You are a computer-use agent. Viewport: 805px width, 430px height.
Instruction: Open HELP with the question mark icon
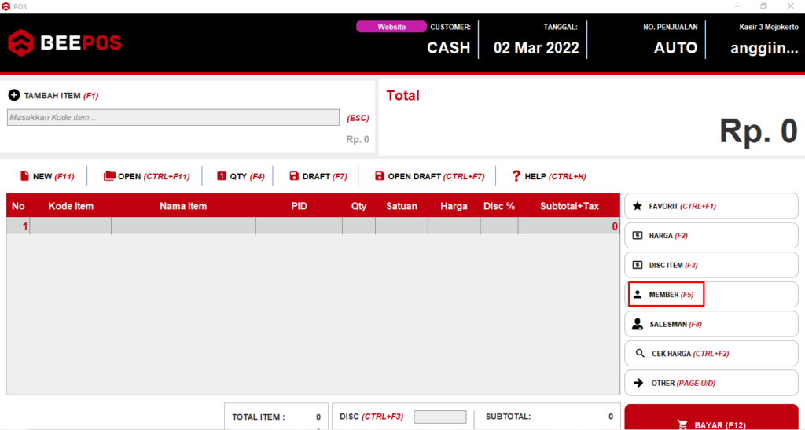[516, 176]
